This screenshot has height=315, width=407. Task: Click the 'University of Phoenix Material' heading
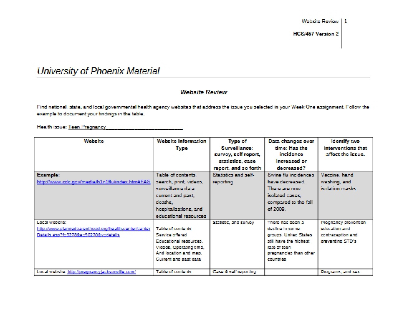tap(98, 71)
